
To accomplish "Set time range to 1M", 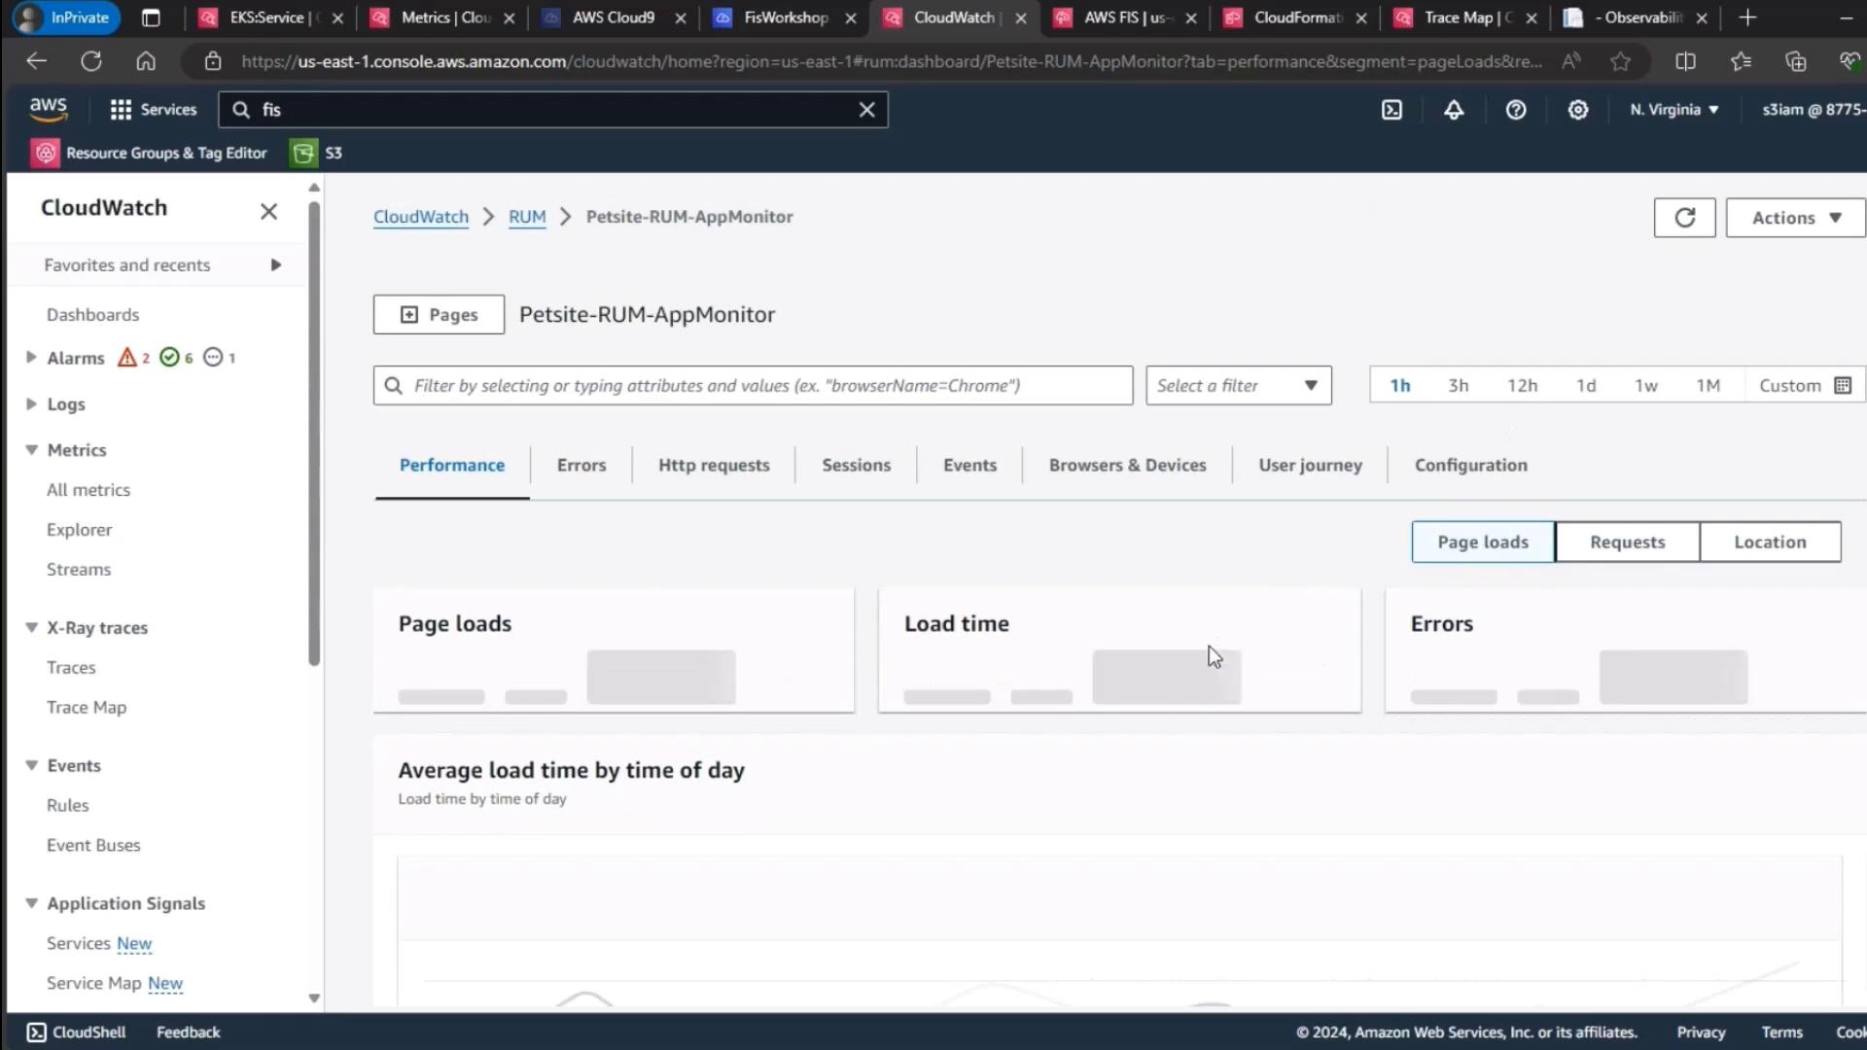I will coord(1708,385).
